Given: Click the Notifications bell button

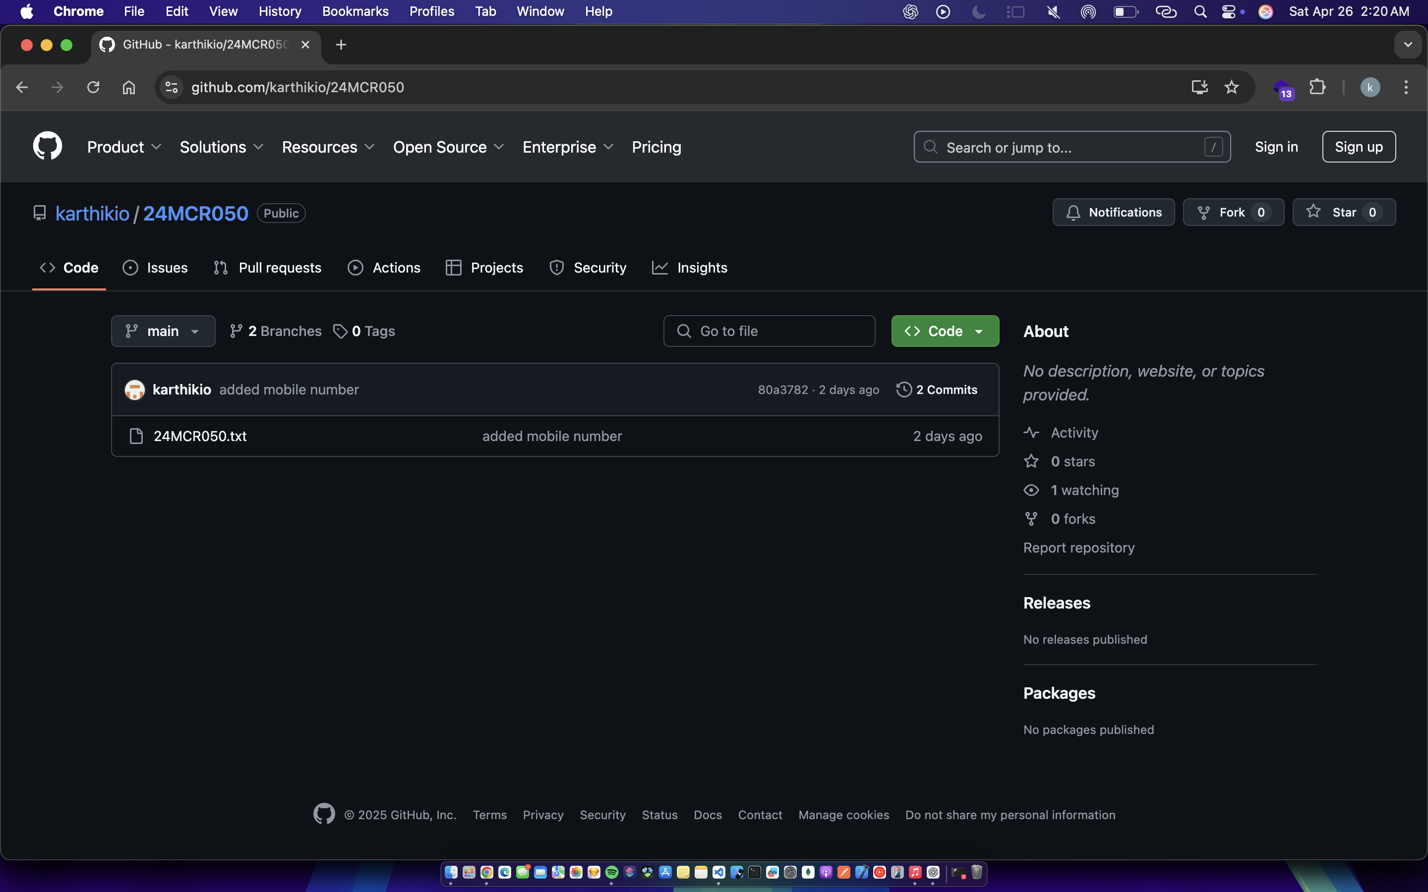Looking at the screenshot, I should pos(1114,213).
